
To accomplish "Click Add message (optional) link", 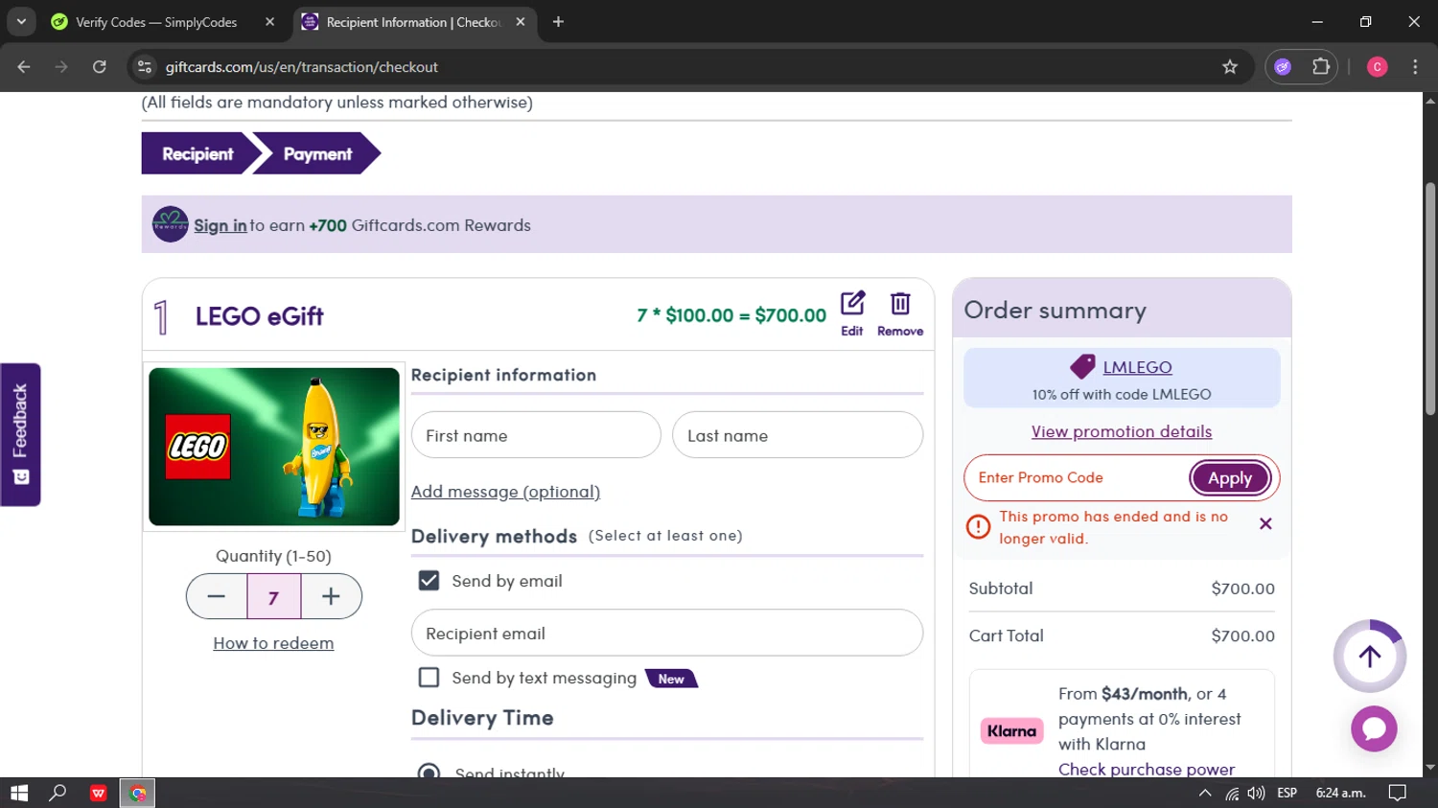I will point(505,492).
